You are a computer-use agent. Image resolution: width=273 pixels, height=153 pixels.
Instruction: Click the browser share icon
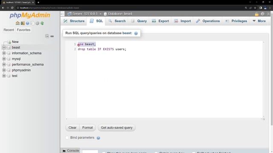tap(250, 8)
